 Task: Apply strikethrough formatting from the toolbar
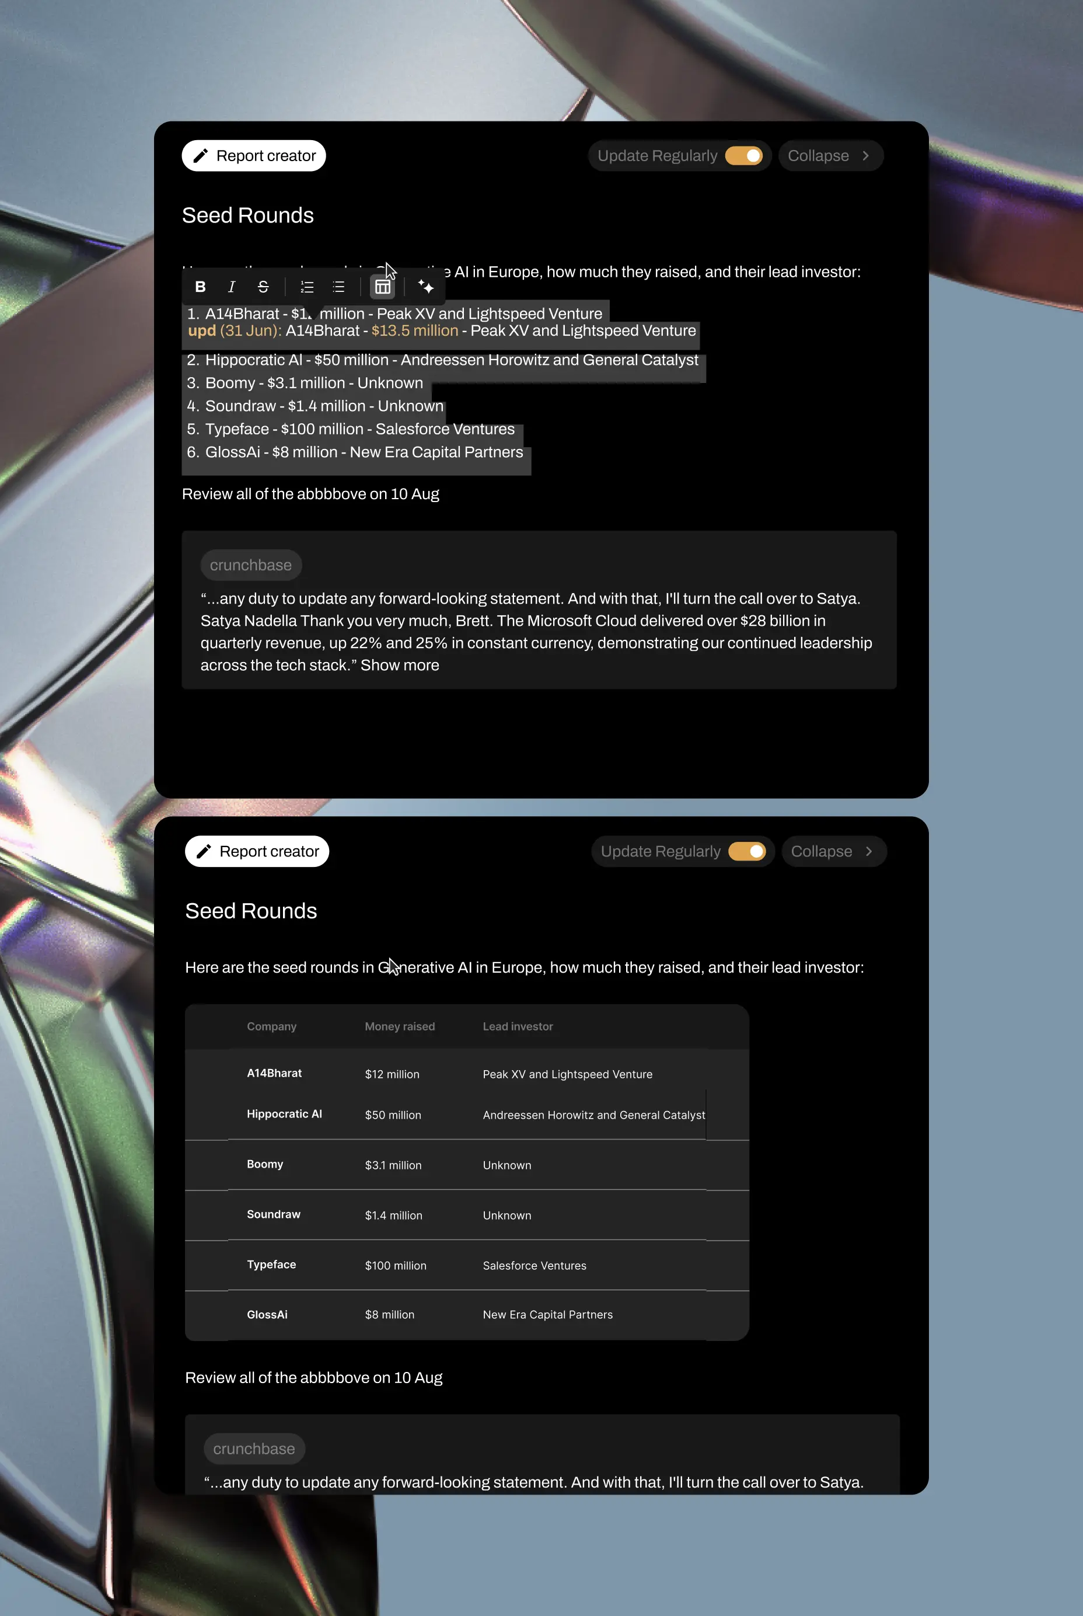pyautogui.click(x=263, y=287)
